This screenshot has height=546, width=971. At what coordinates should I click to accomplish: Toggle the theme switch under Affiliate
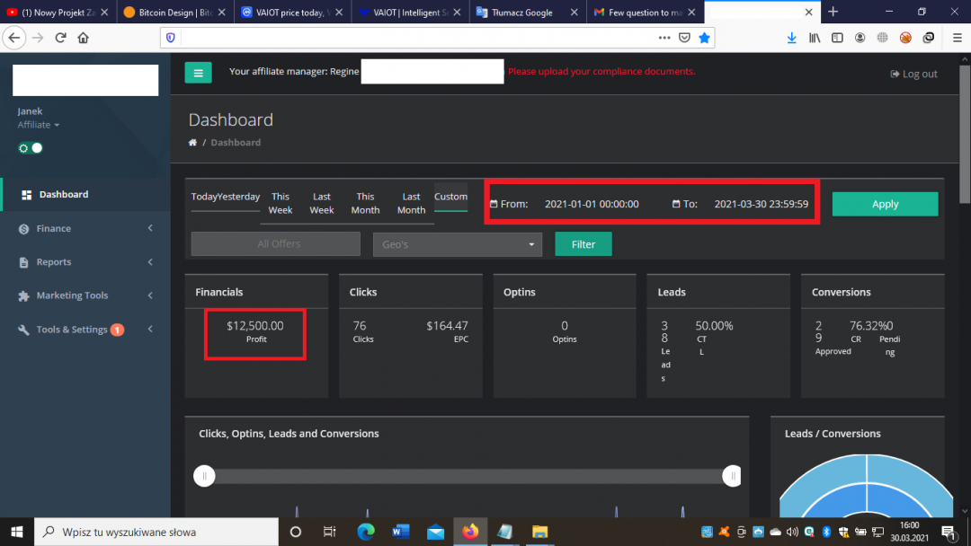coord(31,148)
